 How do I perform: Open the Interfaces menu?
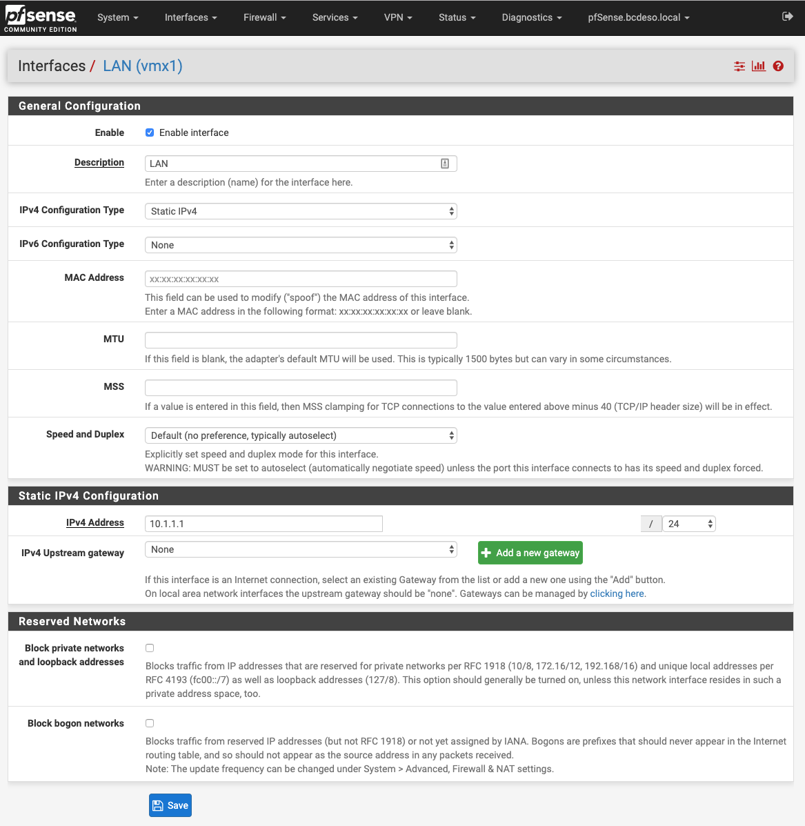pyautogui.click(x=190, y=17)
